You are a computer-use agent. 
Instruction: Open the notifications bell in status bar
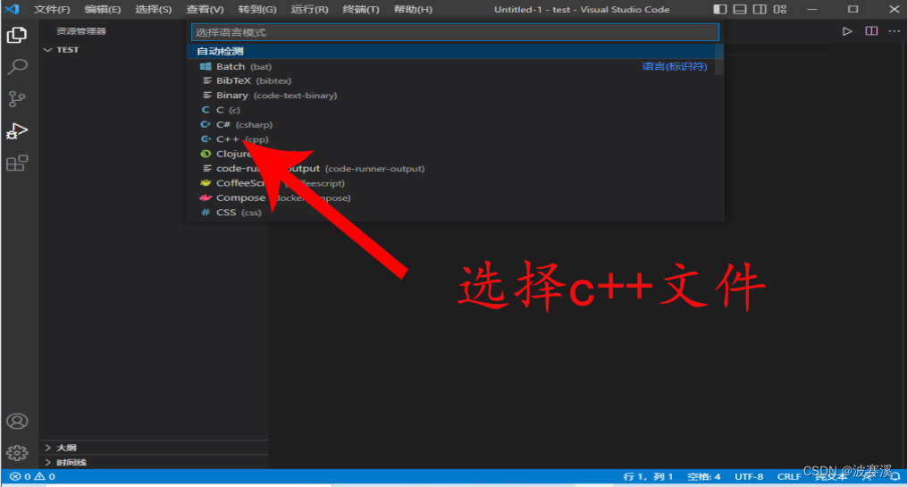click(895, 476)
